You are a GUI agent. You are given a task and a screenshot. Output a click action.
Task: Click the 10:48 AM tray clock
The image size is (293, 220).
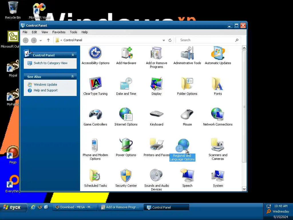tap(281, 206)
